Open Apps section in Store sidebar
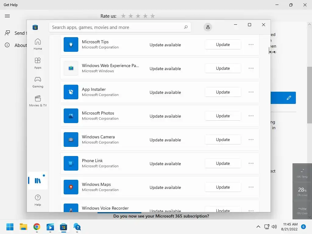Viewport: 312px width, 234px height. pos(37,63)
